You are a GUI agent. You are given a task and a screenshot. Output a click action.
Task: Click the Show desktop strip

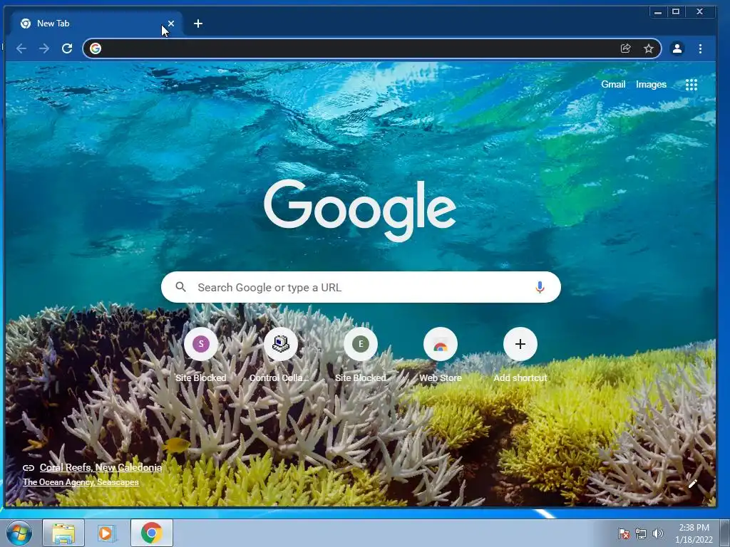(724, 533)
